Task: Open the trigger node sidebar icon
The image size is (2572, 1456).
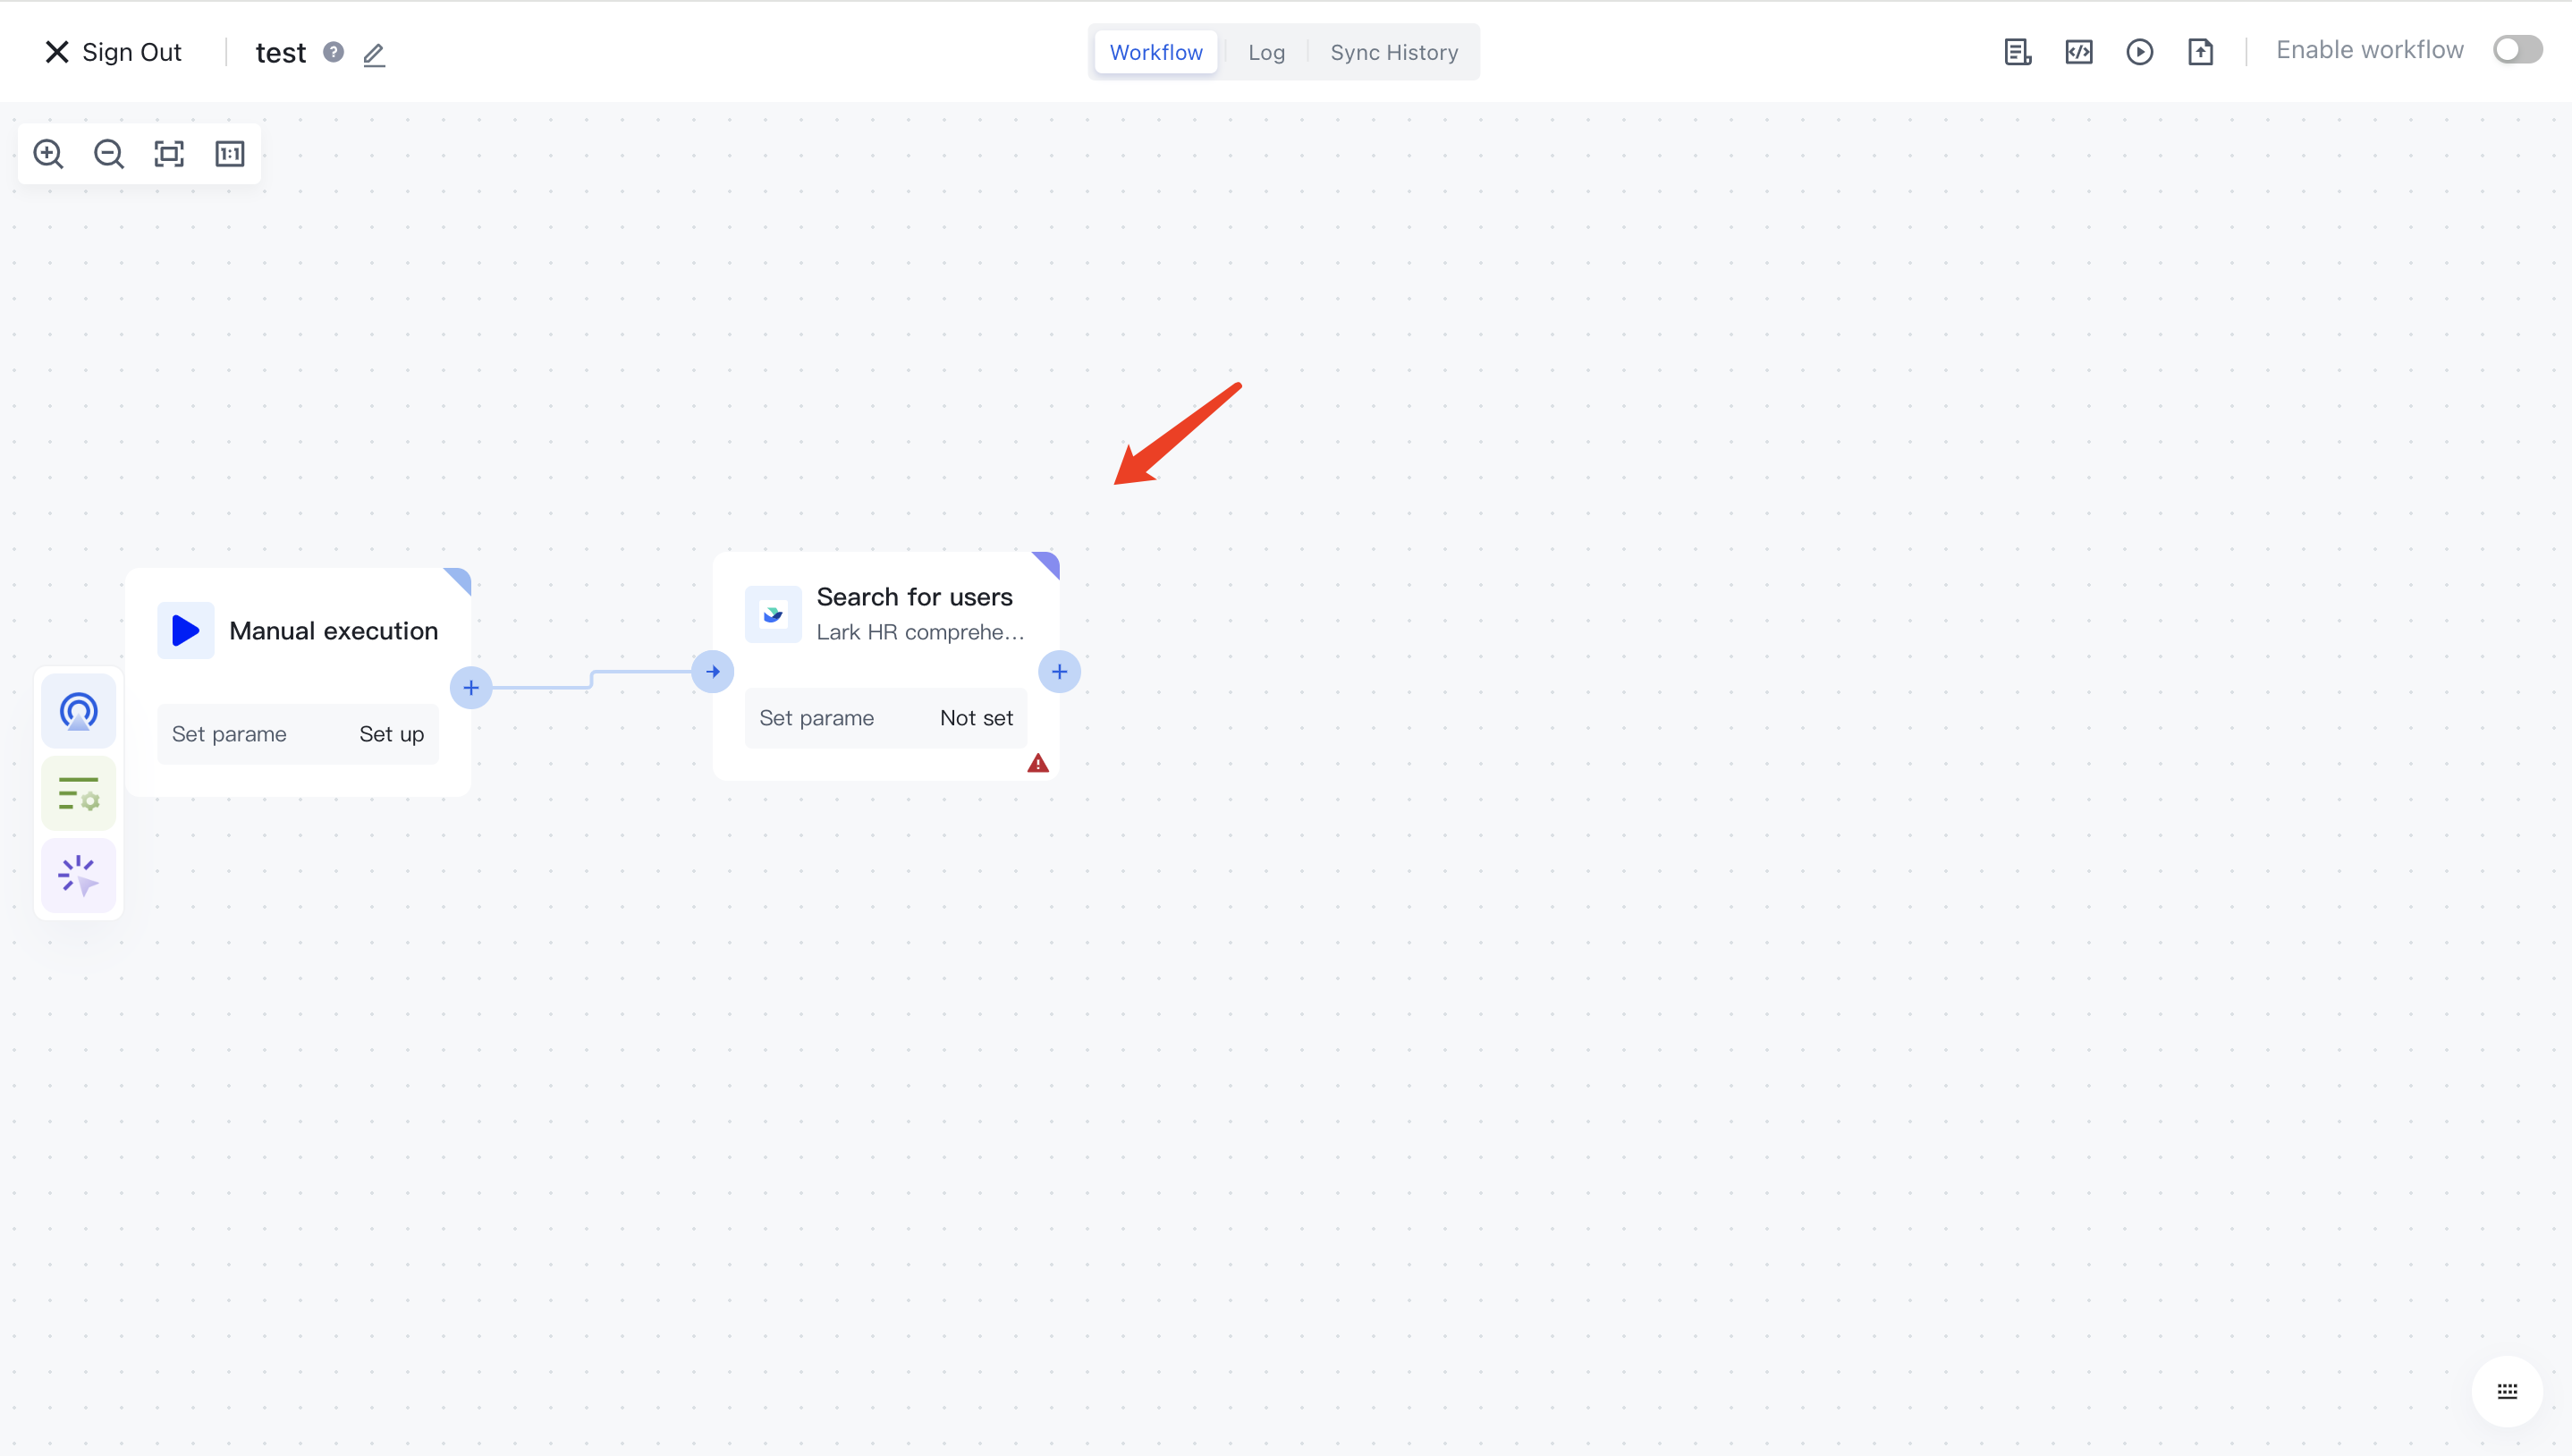Action: [x=78, y=711]
